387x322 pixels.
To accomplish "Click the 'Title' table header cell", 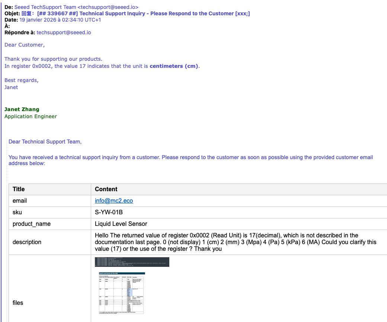I will [50, 189].
